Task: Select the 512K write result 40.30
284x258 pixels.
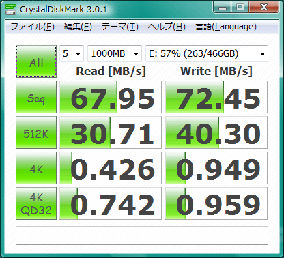Action: click(216, 132)
